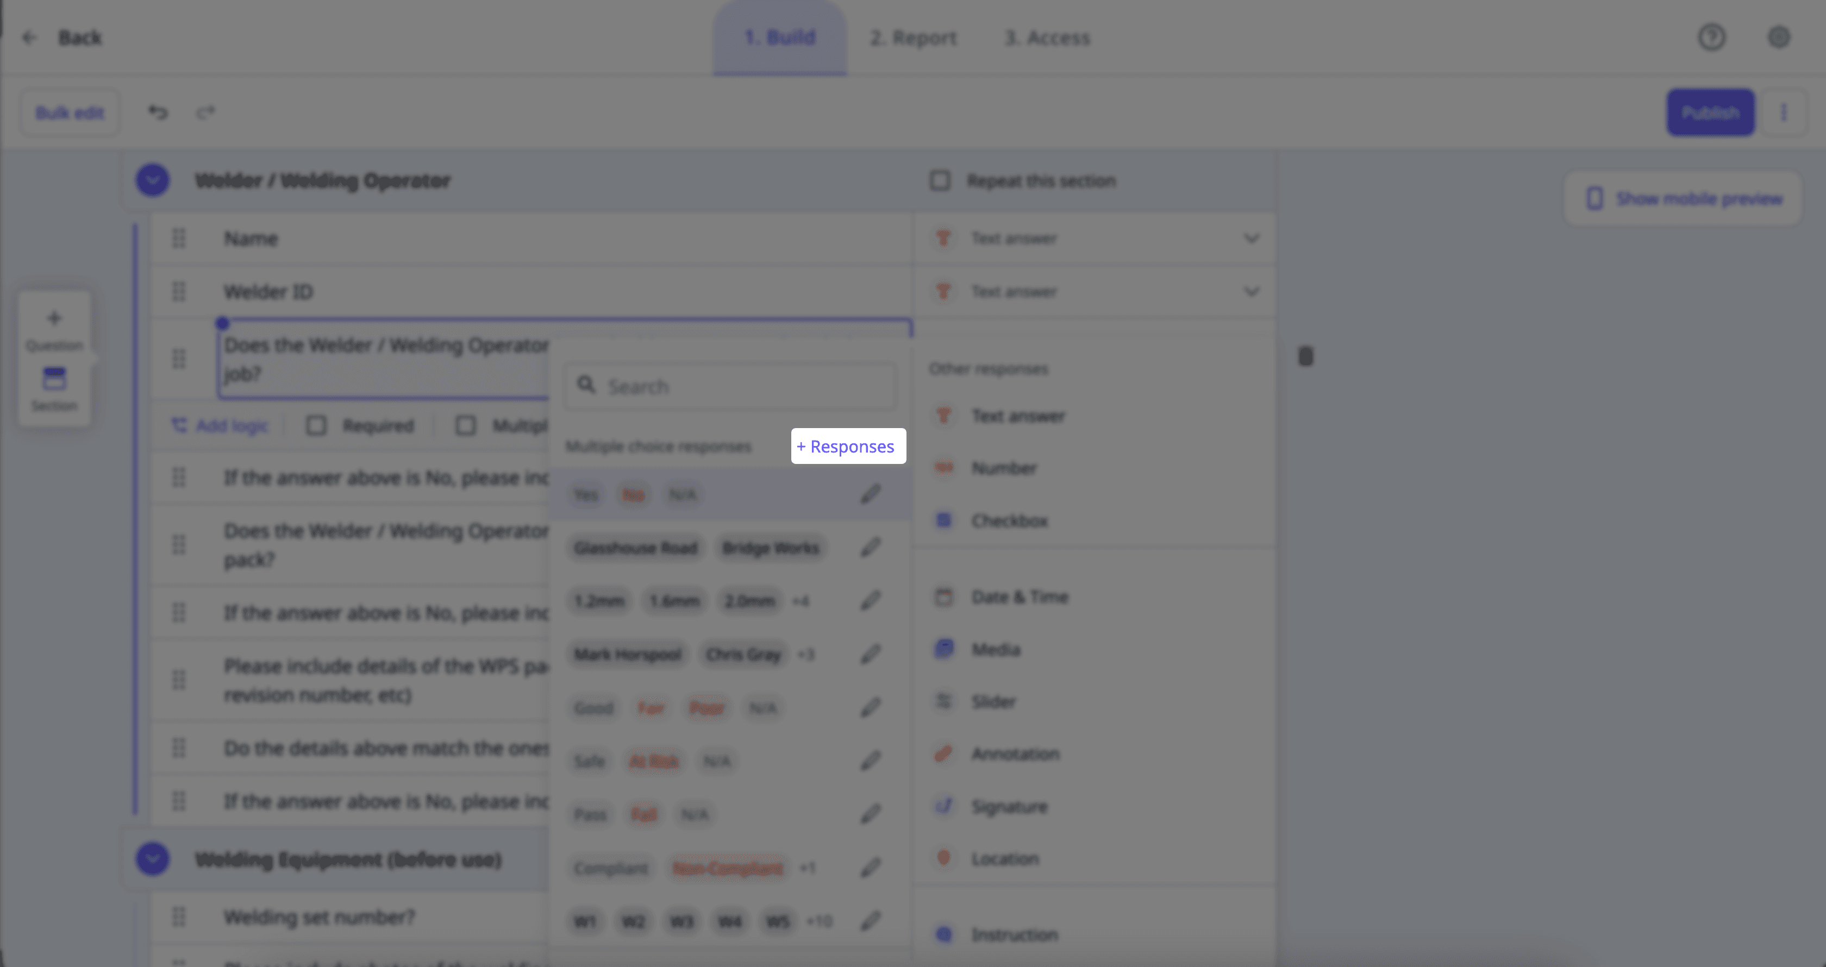Select the Number response type
Viewport: 1826px width, 967px height.
[1004, 468]
